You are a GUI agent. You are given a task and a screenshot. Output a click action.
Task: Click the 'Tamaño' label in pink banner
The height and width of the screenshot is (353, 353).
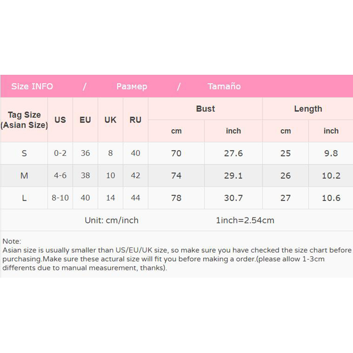click(x=224, y=86)
